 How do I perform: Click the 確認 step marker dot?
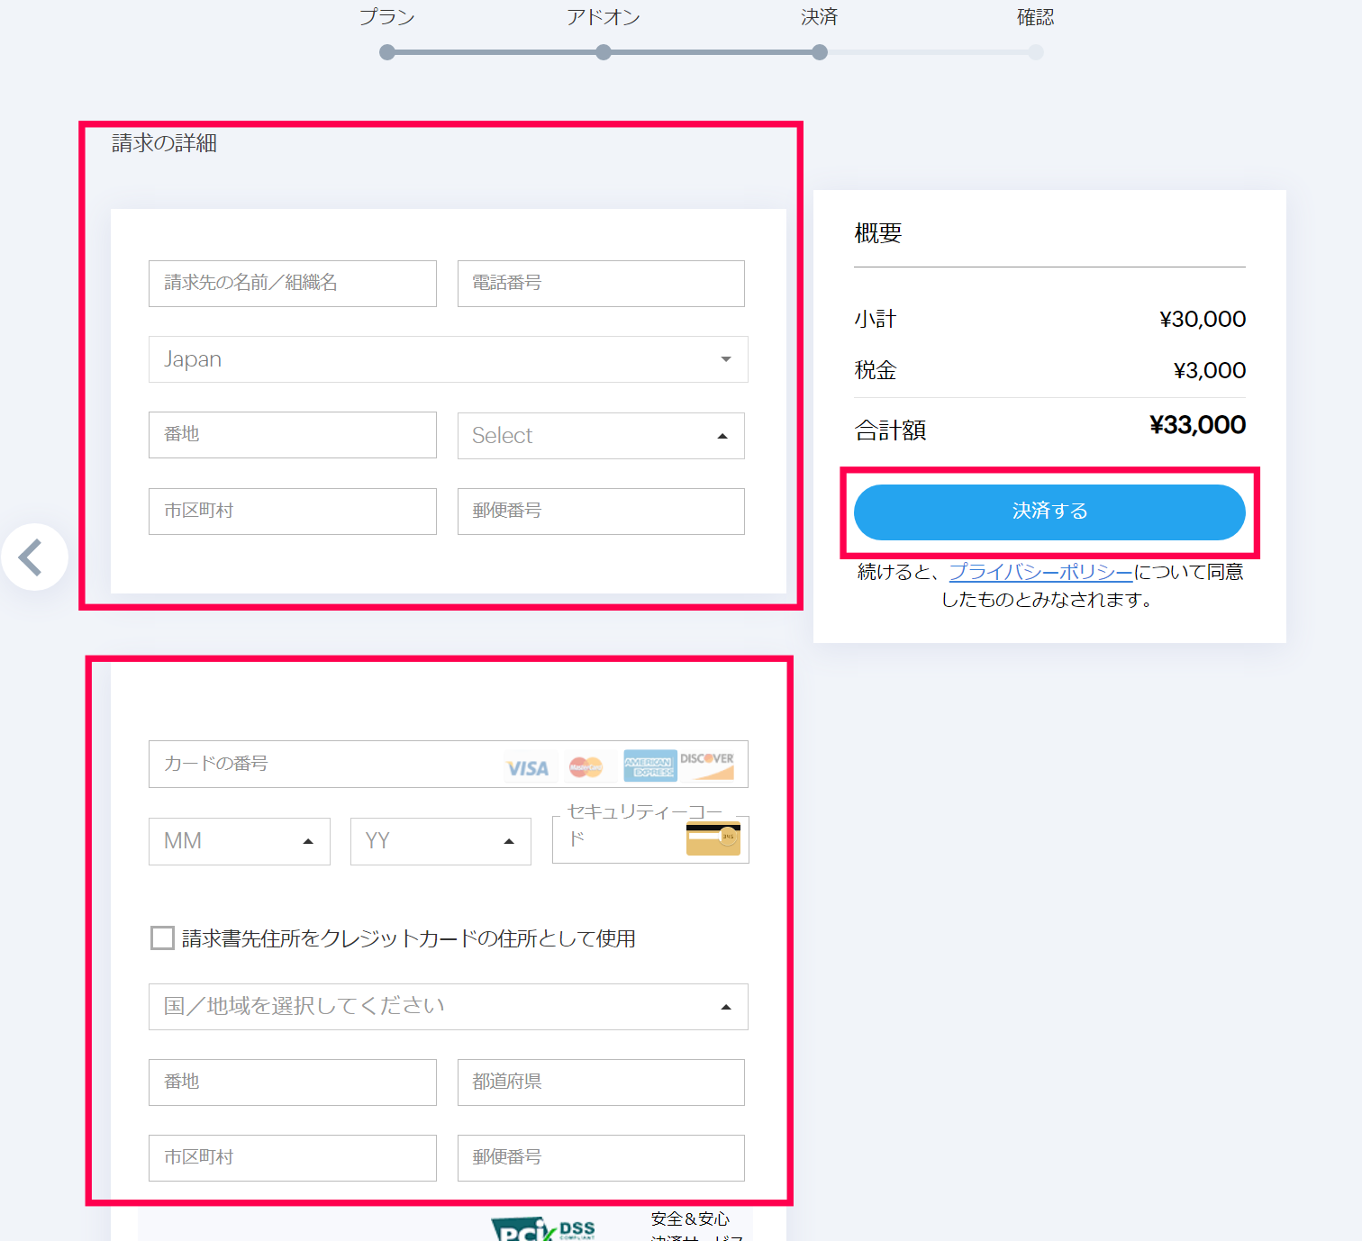(x=1036, y=52)
